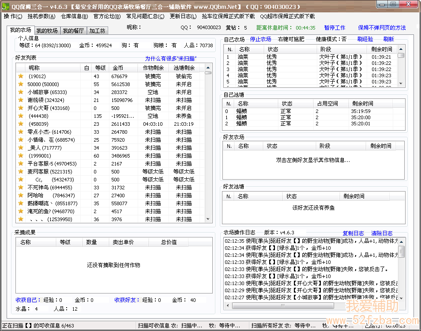
Task: Open the 挂机参数(A) menu
Action: pyautogui.click(x=41, y=16)
